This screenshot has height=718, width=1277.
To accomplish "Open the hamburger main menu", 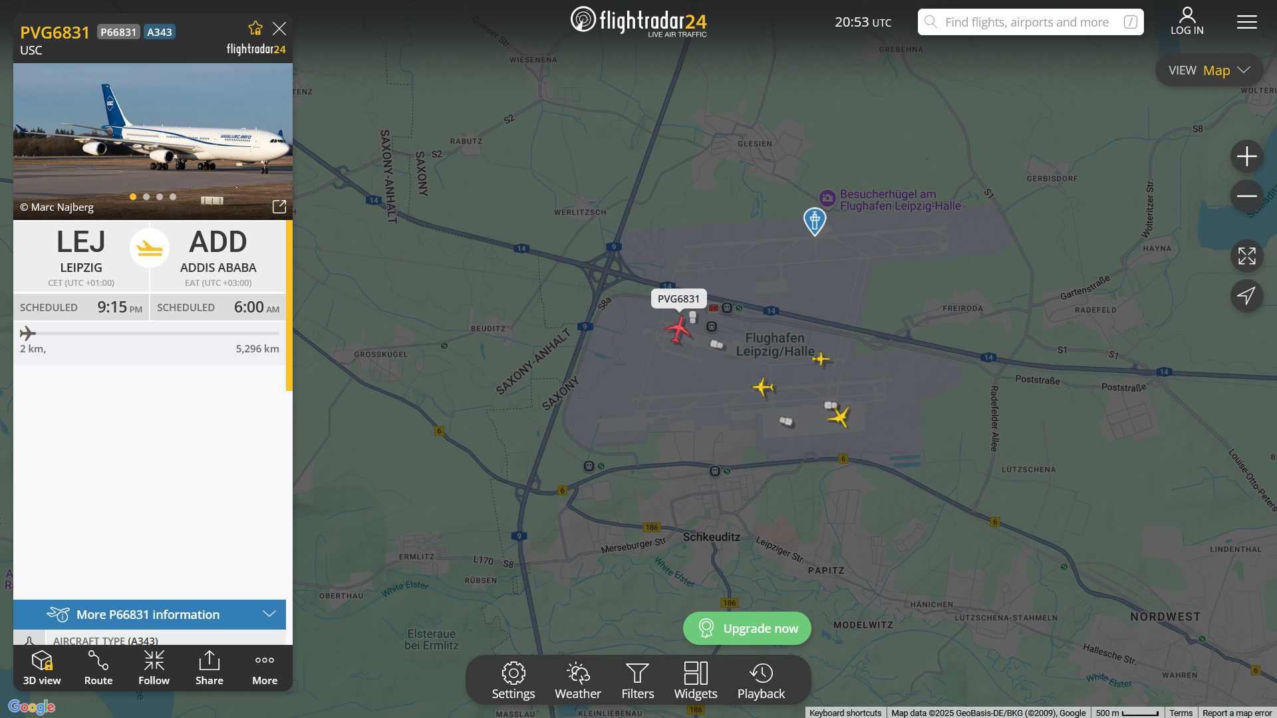I will pos(1246,22).
